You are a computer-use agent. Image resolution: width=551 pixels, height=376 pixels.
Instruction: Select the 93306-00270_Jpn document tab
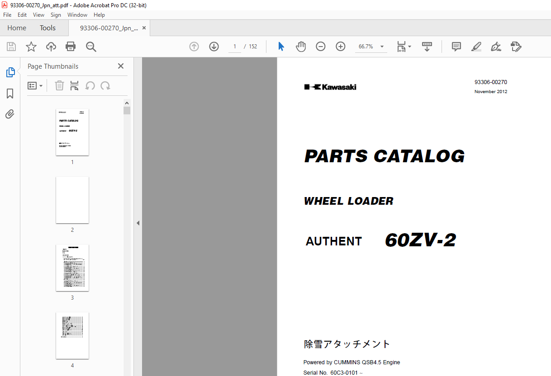109,28
